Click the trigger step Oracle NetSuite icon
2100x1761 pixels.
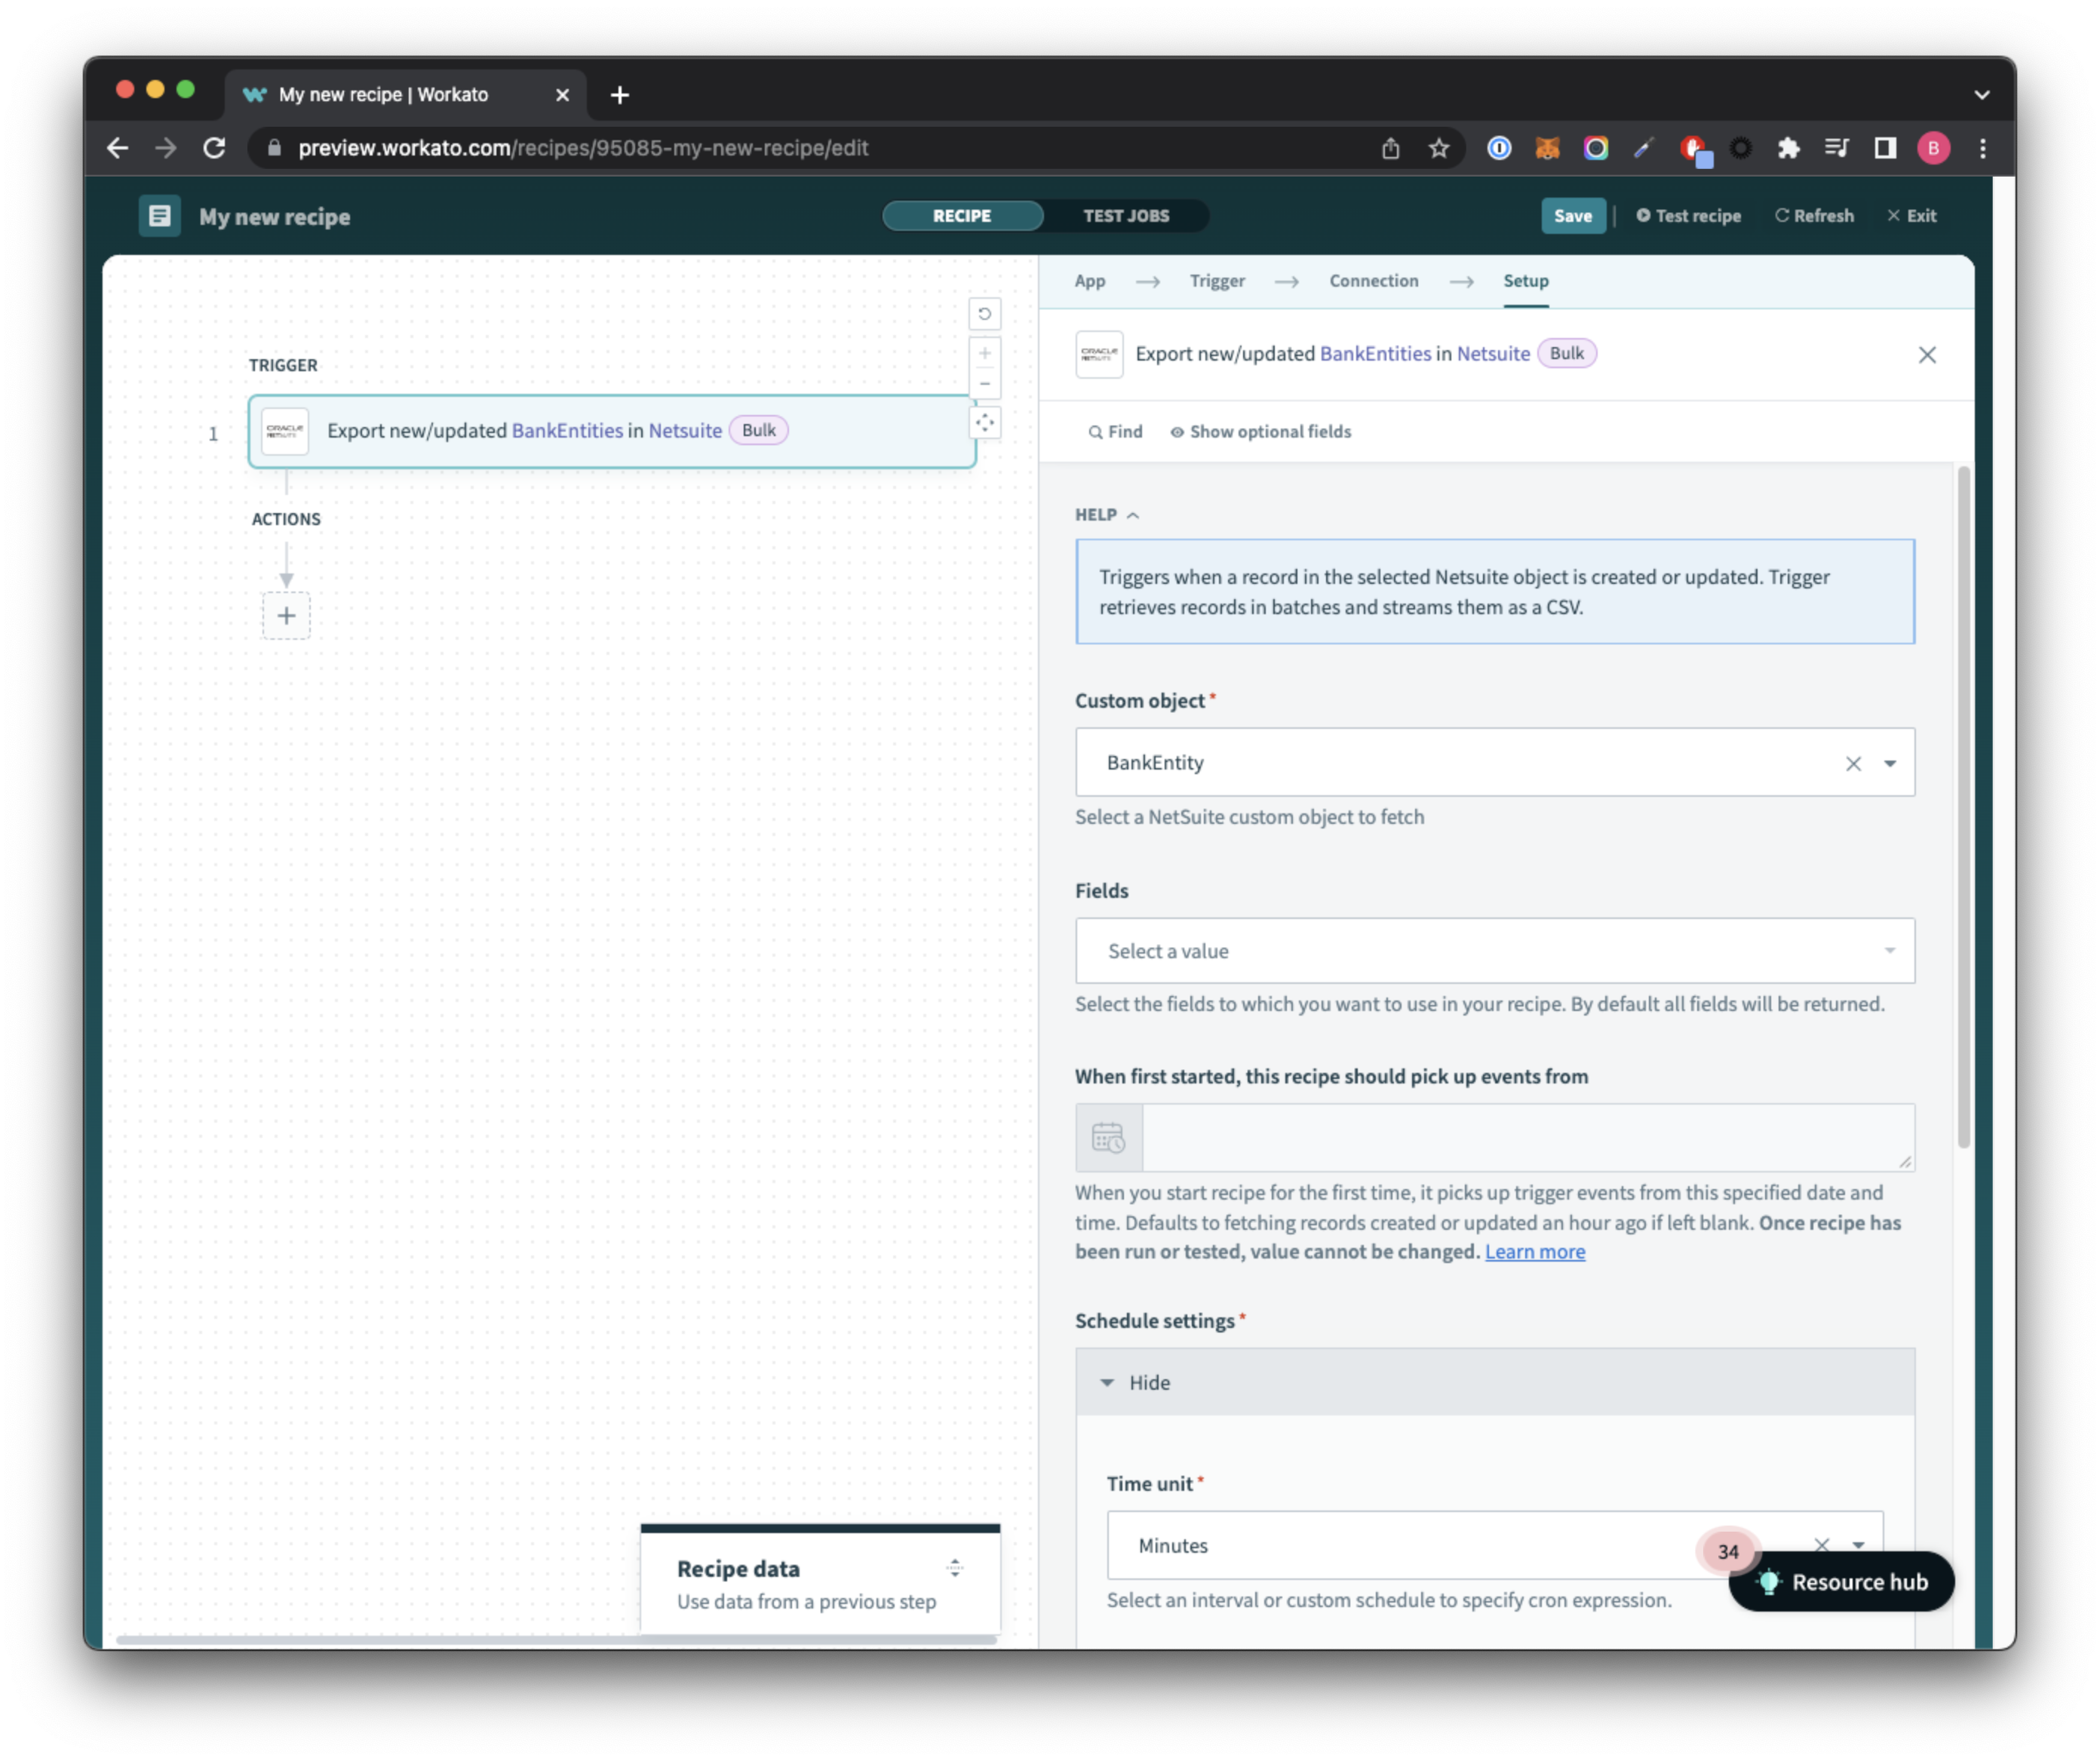click(x=285, y=430)
